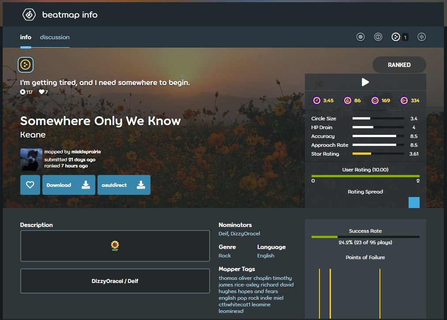The width and height of the screenshot is (447, 320).
Task: Favourite the beatmap with the heart button
Action: click(x=30, y=185)
